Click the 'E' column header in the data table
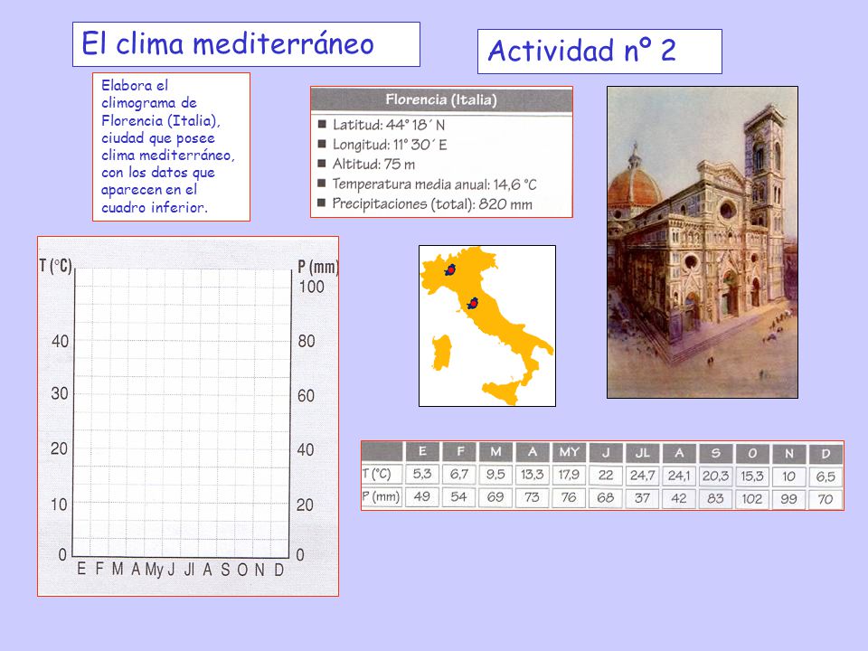This screenshot has width=868, height=651. [422, 452]
